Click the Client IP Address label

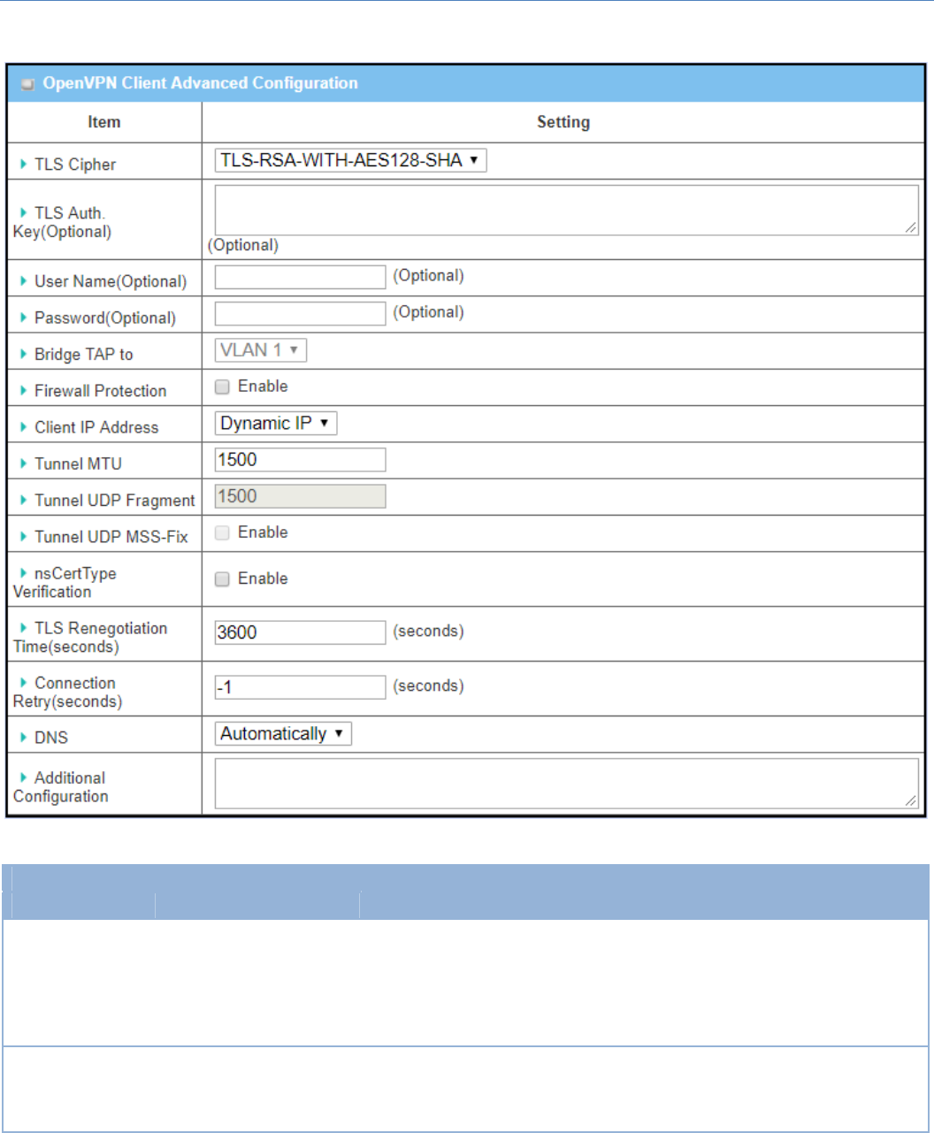coord(96,427)
